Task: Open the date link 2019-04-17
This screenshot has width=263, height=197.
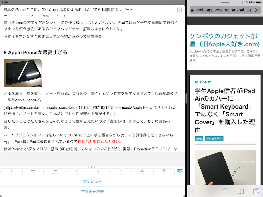Action: pos(203,82)
